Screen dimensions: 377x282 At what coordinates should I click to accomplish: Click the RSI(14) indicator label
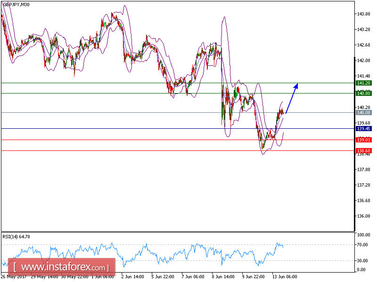tap(11, 236)
